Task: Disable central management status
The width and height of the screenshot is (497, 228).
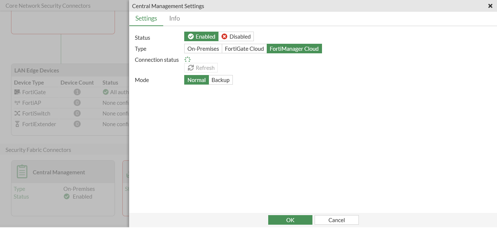Action: pyautogui.click(x=236, y=36)
